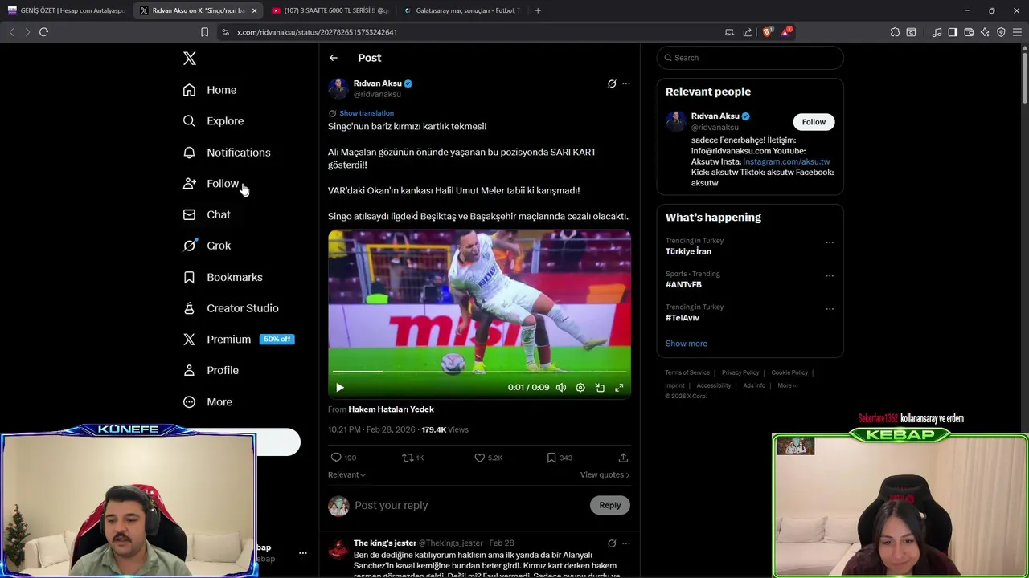Screen dimensions: 1029x578
Task: Click Show more under What's happening
Action: [687, 344]
